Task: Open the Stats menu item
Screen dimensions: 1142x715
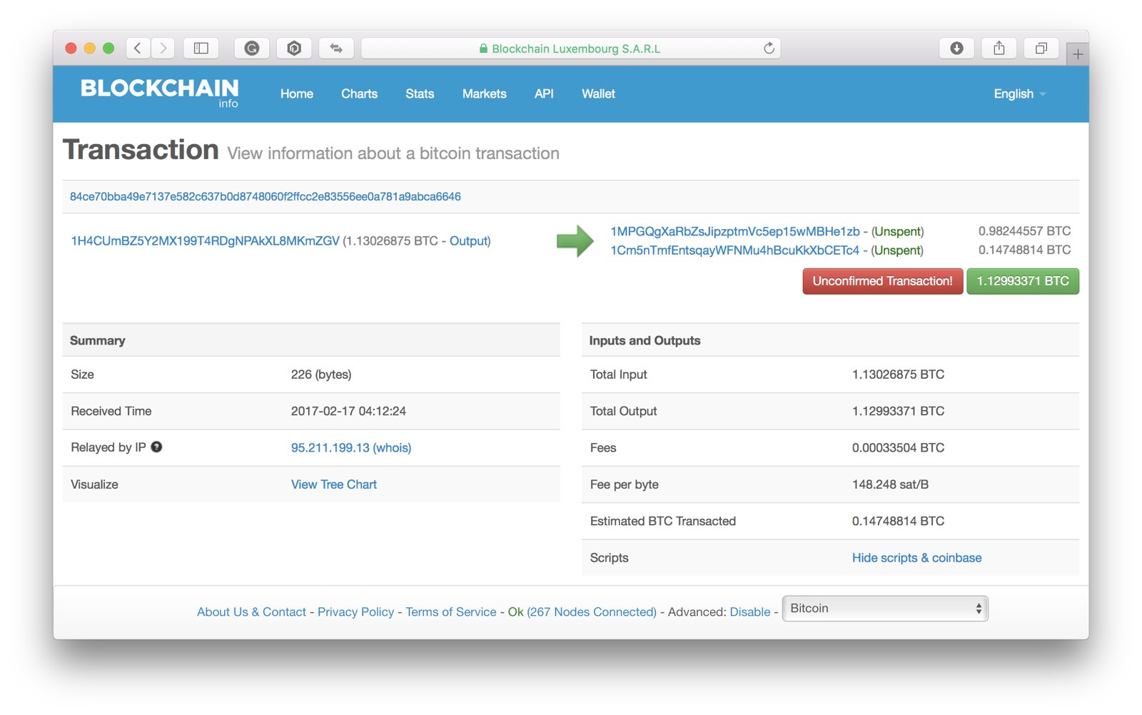Action: coord(420,93)
